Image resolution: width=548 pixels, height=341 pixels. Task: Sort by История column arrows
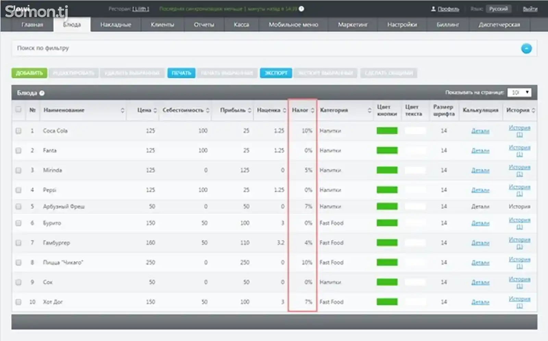point(533,110)
